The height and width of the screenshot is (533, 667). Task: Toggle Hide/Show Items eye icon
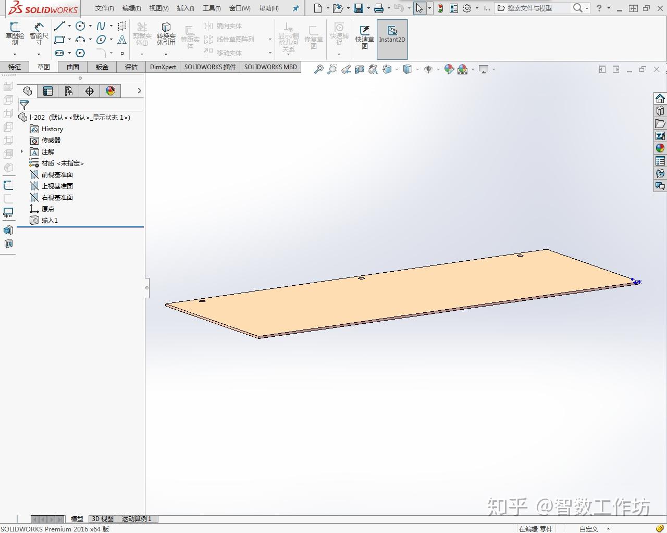[427, 69]
